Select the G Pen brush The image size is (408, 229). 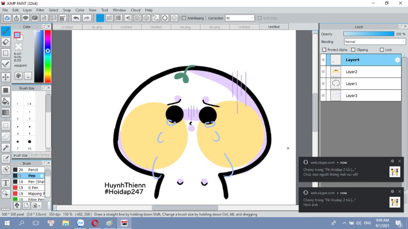pyautogui.click(x=29, y=188)
